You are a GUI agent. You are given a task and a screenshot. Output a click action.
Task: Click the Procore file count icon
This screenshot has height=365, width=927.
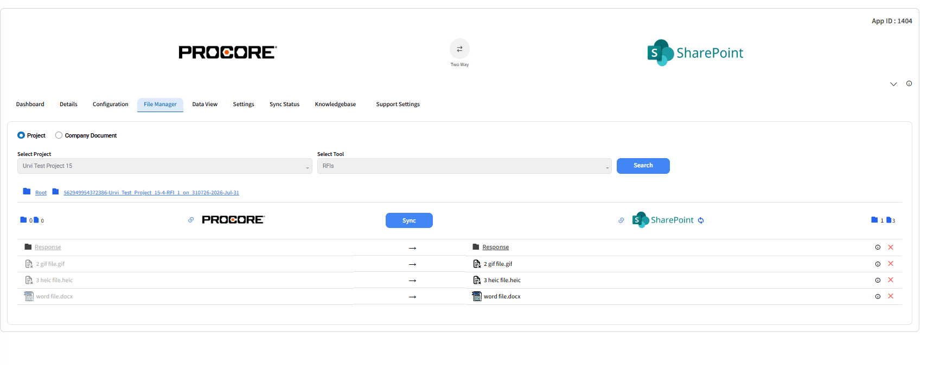click(36, 220)
